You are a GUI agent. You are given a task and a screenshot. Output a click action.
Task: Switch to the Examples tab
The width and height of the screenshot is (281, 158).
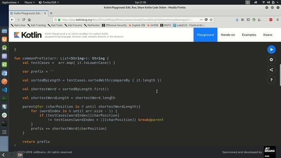(x=249, y=35)
